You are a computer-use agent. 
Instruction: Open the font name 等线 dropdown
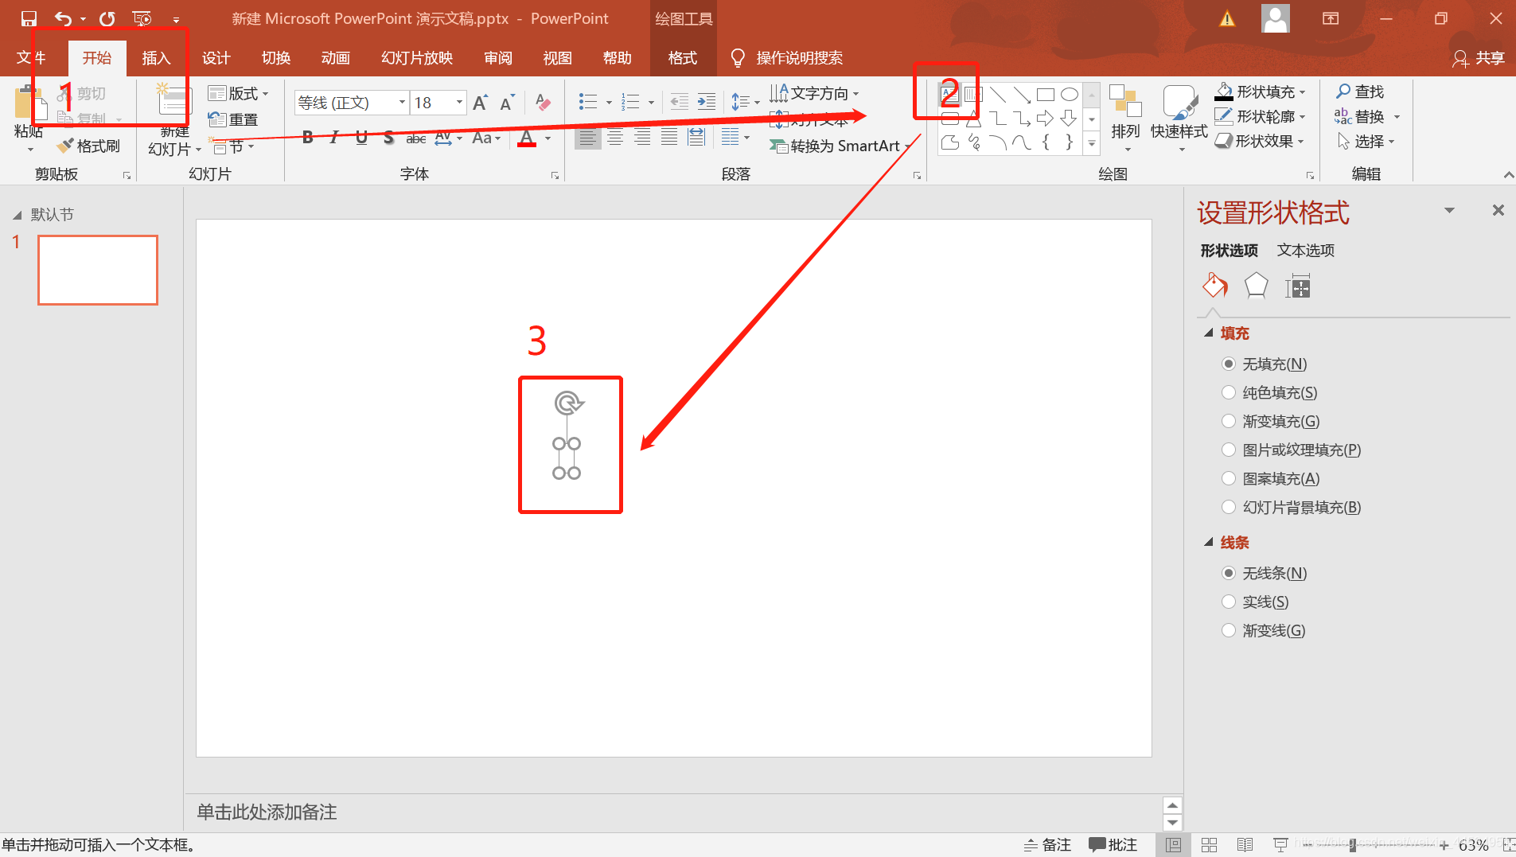(x=401, y=103)
